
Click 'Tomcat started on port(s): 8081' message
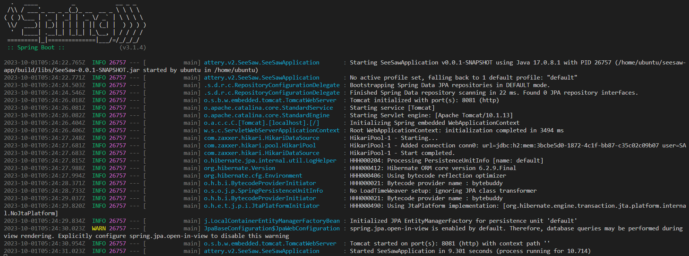[x=450, y=244]
